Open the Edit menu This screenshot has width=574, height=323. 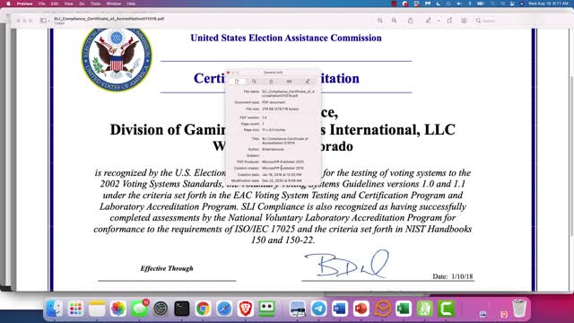pos(55,4)
